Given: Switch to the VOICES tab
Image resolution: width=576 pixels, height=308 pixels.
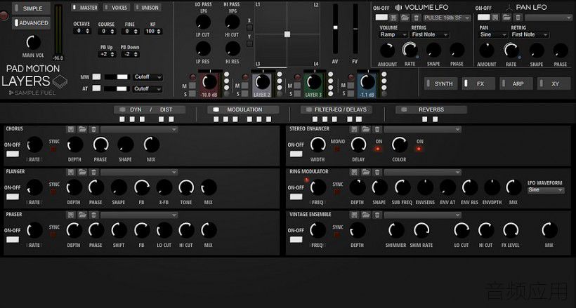Looking at the screenshot, I should point(116,7).
